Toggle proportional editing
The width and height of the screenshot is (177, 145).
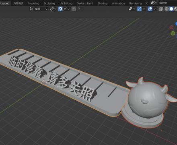coord(74,9)
